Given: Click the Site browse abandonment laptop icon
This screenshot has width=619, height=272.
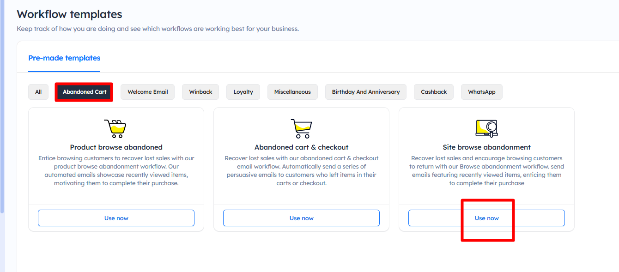Looking at the screenshot, I should [x=486, y=128].
